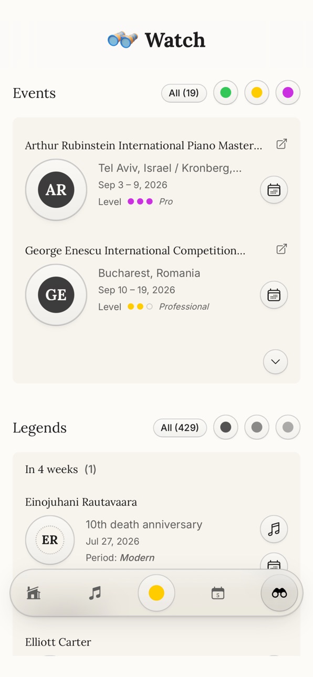The height and width of the screenshot is (677, 313).
Task: Open the Elliott Carter legend entry
Action: pos(58,642)
